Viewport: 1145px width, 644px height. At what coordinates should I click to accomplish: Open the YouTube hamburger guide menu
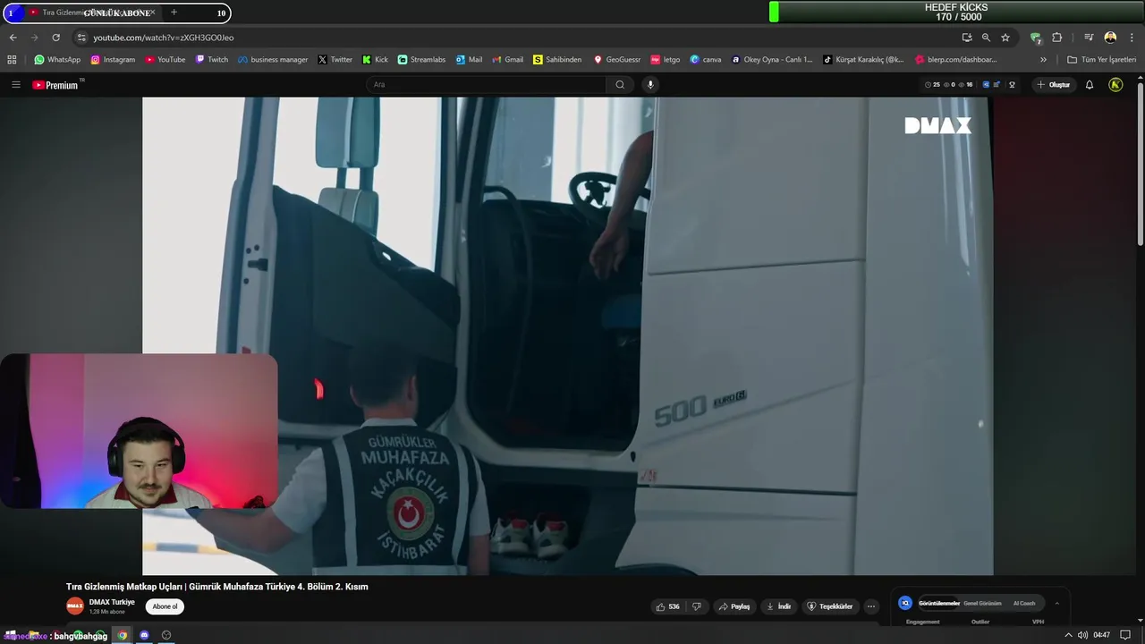click(15, 85)
